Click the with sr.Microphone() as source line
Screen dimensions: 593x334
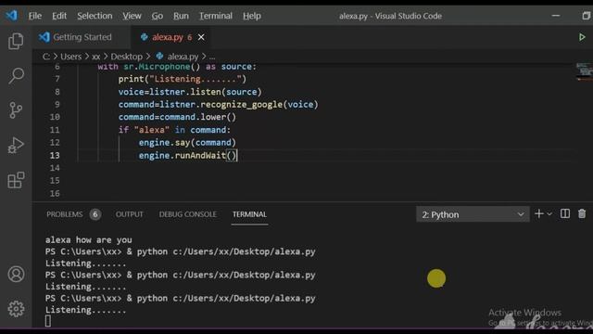click(177, 67)
